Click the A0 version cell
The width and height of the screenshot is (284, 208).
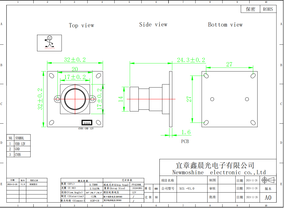tap(268, 198)
